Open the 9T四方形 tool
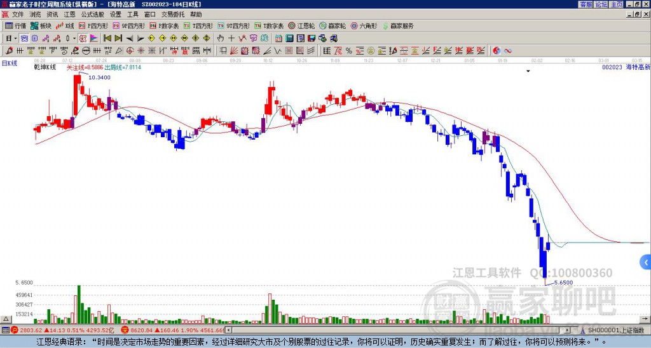The height and width of the screenshot is (348, 651). (233, 25)
